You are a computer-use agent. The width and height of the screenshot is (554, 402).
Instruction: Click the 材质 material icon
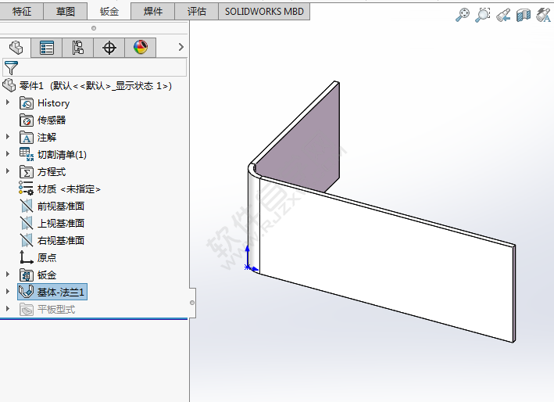pyautogui.click(x=26, y=188)
